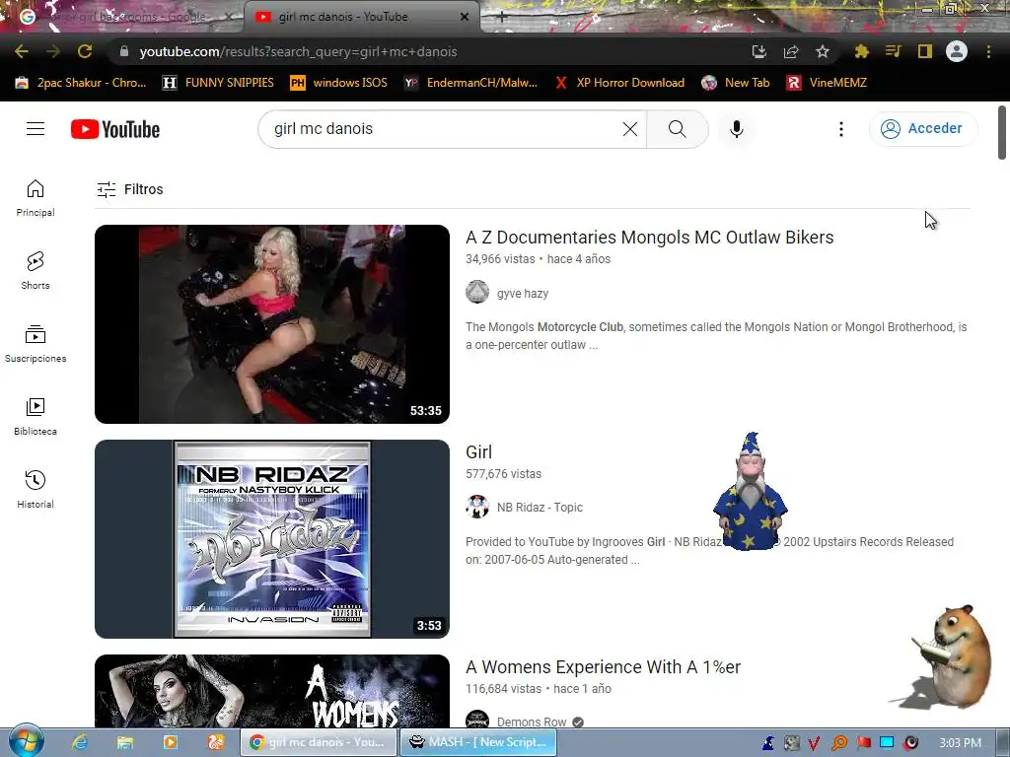The width and height of the screenshot is (1010, 757).
Task: Clear the search box with the X
Action: pos(630,129)
